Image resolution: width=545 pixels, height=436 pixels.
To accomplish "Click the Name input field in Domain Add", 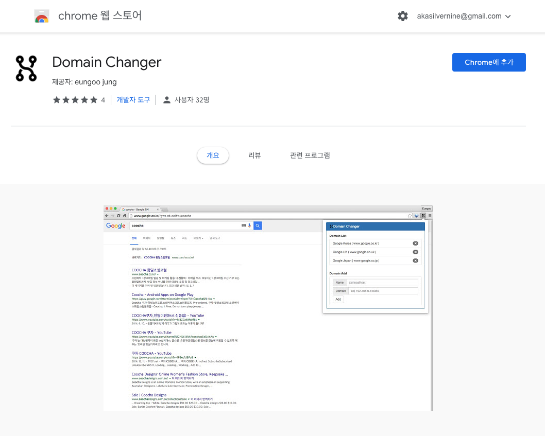I will [382, 282].
